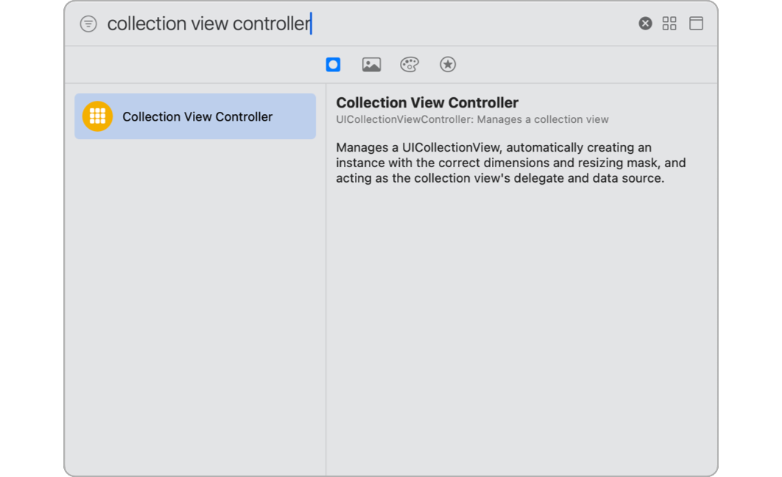Switch the library to detail list view
This screenshot has height=477, width=782.
695,23
